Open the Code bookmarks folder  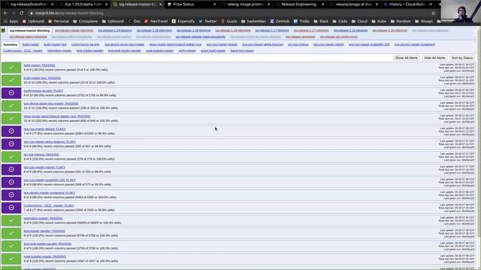tap(340, 21)
